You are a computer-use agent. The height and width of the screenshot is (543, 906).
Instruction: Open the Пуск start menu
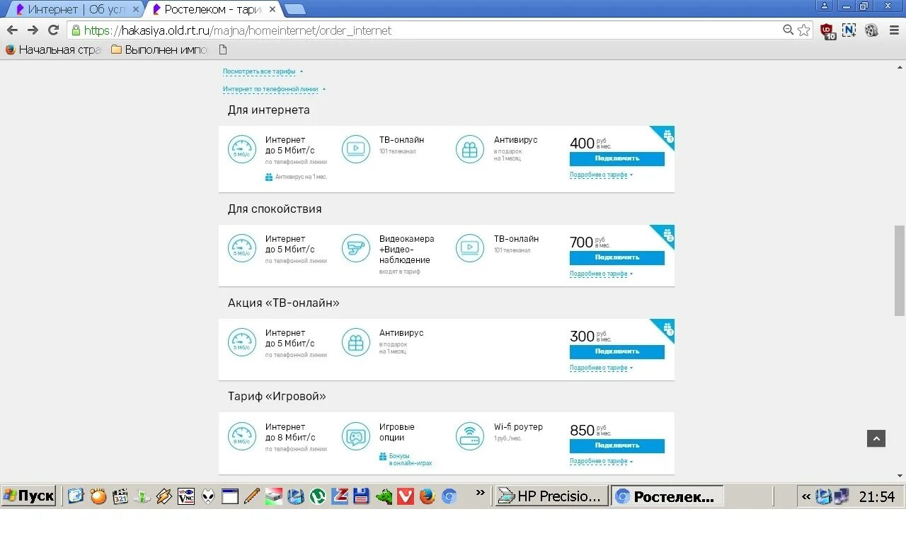29,496
